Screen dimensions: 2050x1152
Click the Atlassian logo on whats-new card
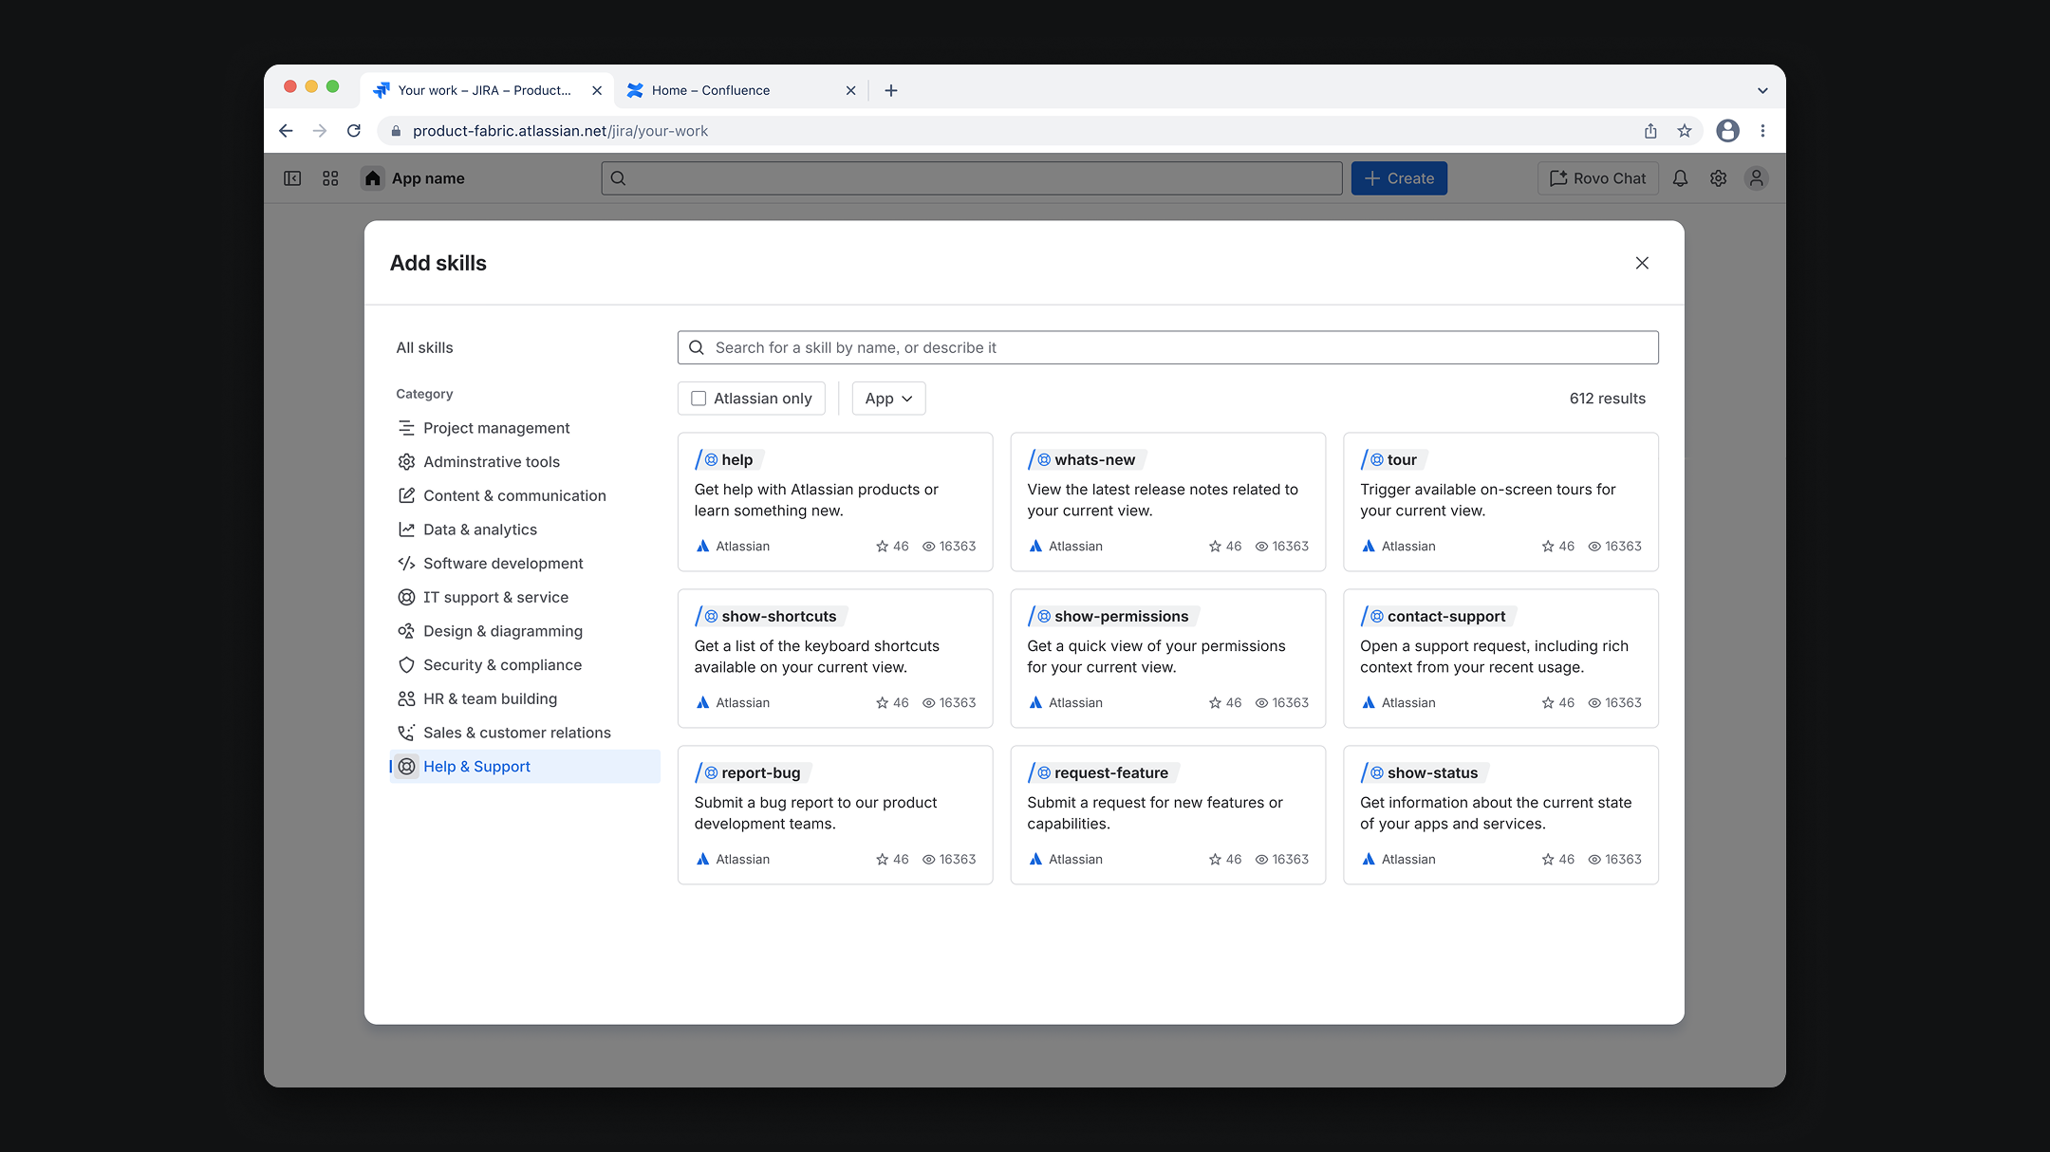(x=1035, y=547)
